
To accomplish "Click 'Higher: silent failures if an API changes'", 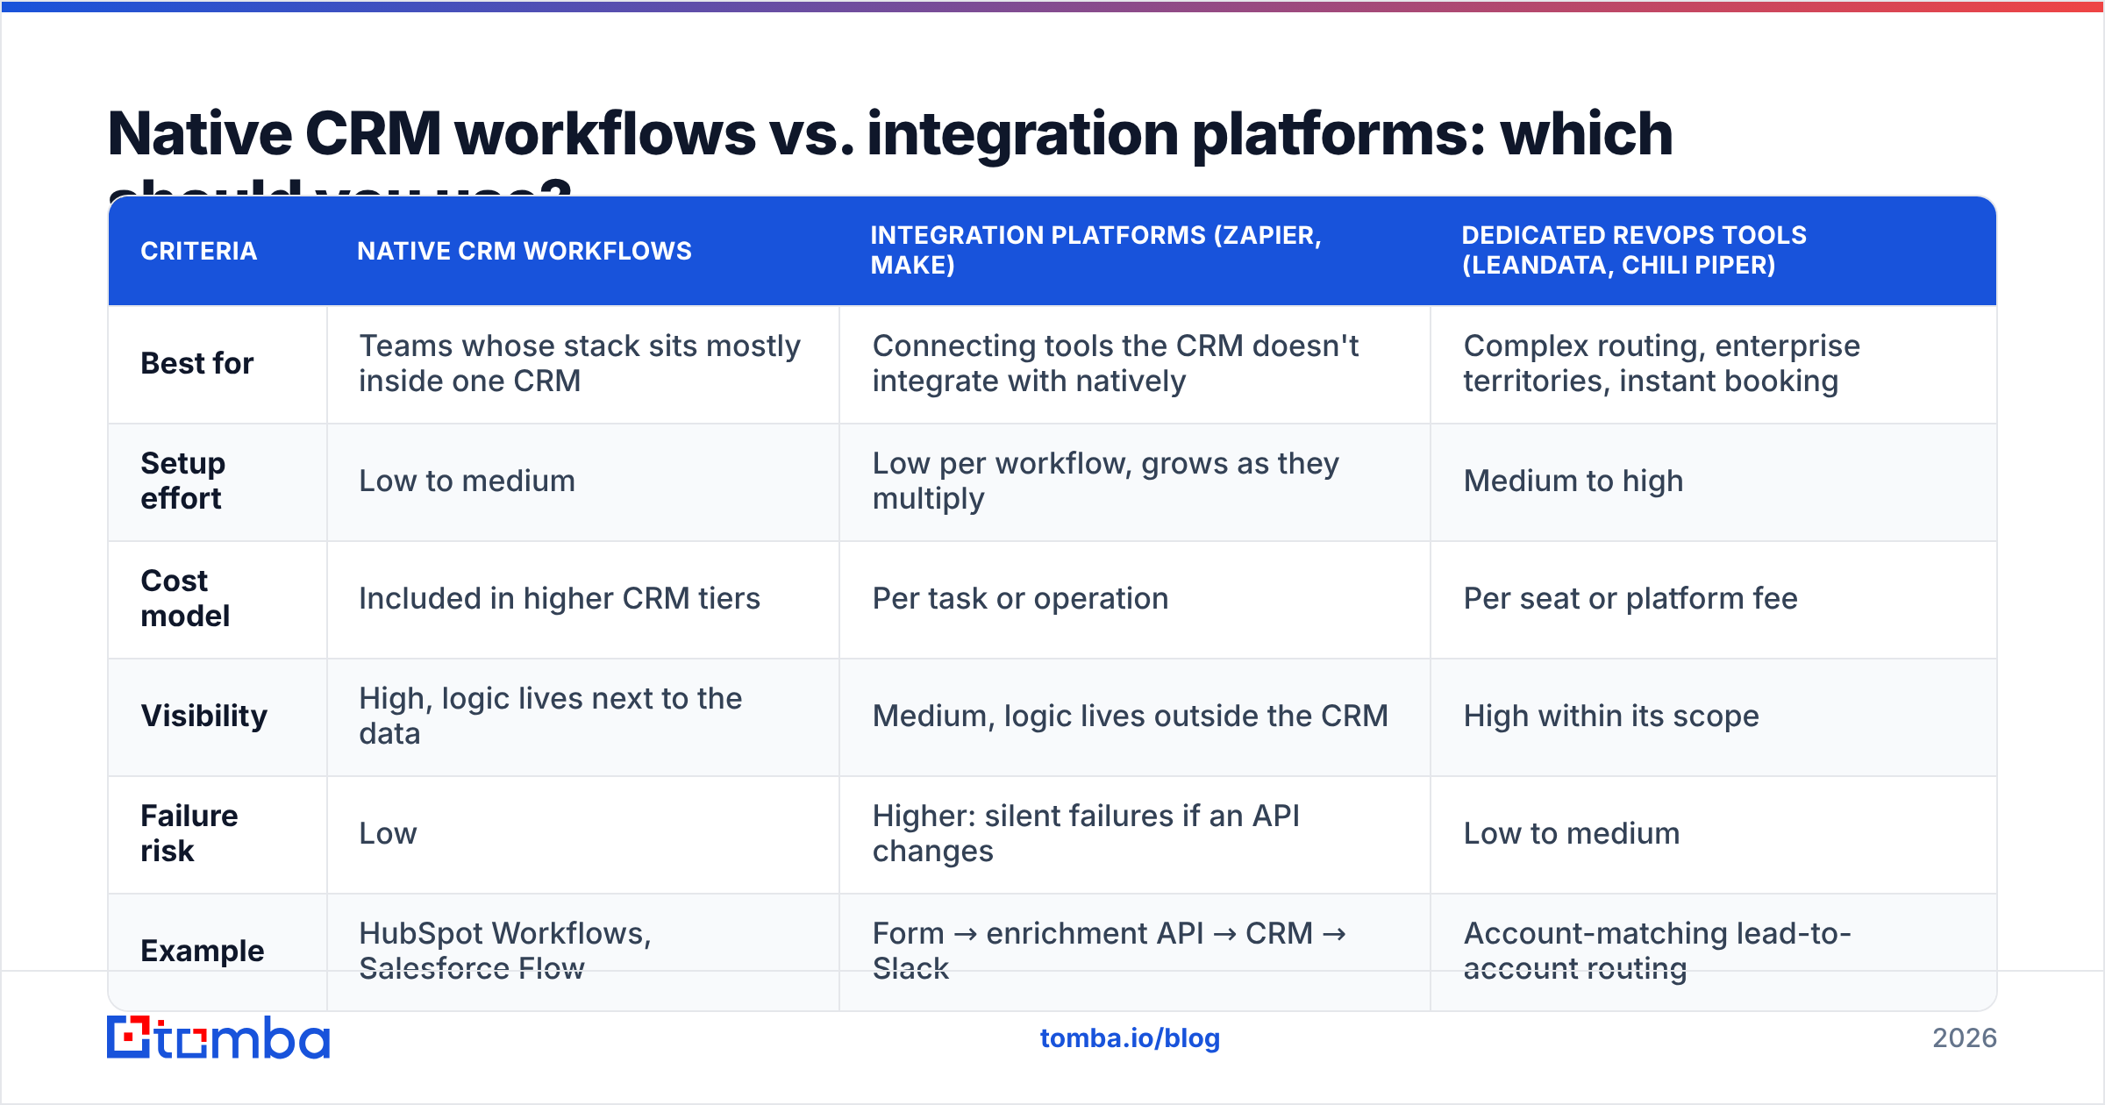I will click(x=1086, y=833).
